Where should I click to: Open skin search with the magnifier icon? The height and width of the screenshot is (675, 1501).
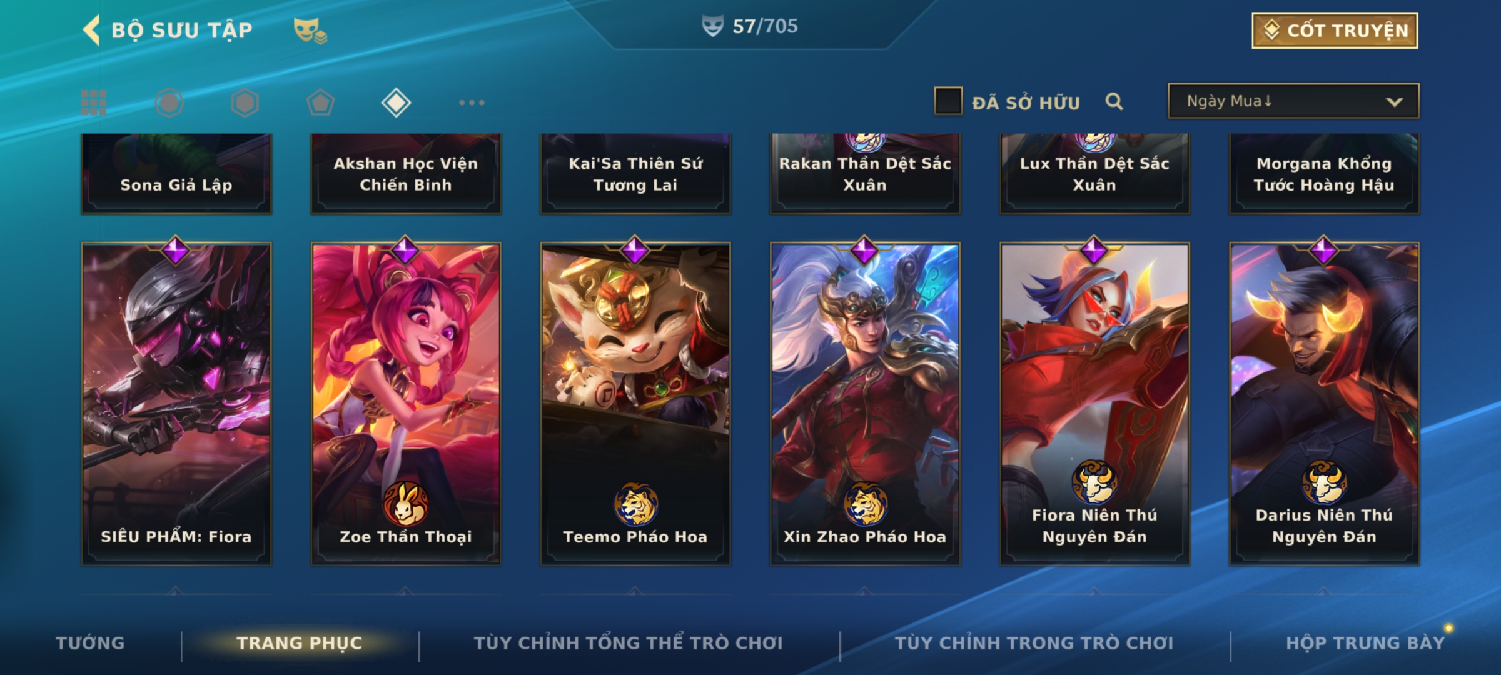[1114, 101]
